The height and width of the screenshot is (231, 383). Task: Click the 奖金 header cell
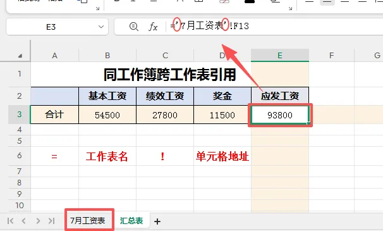[222, 96]
